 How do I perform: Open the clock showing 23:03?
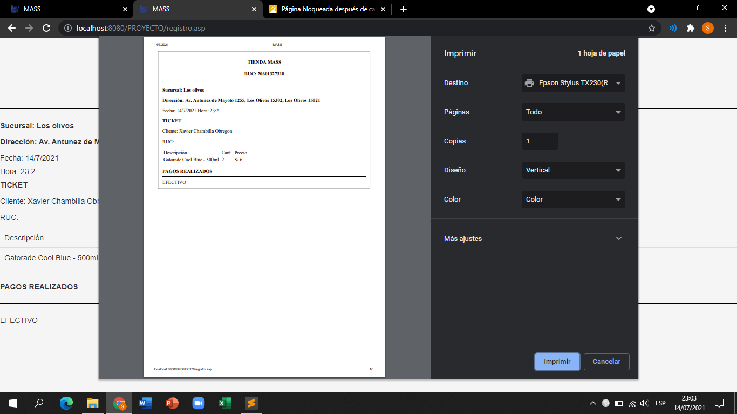pos(689,403)
